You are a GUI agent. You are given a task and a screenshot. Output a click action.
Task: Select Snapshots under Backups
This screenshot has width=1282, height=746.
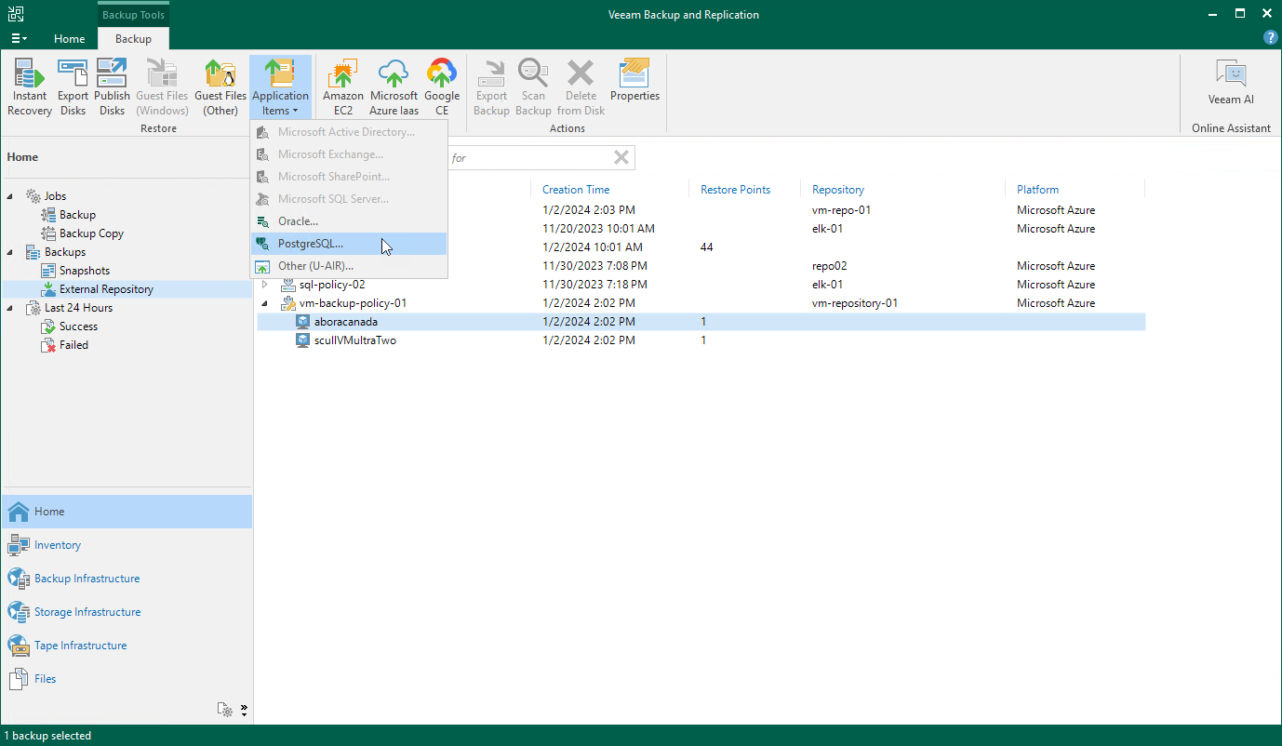[85, 271]
